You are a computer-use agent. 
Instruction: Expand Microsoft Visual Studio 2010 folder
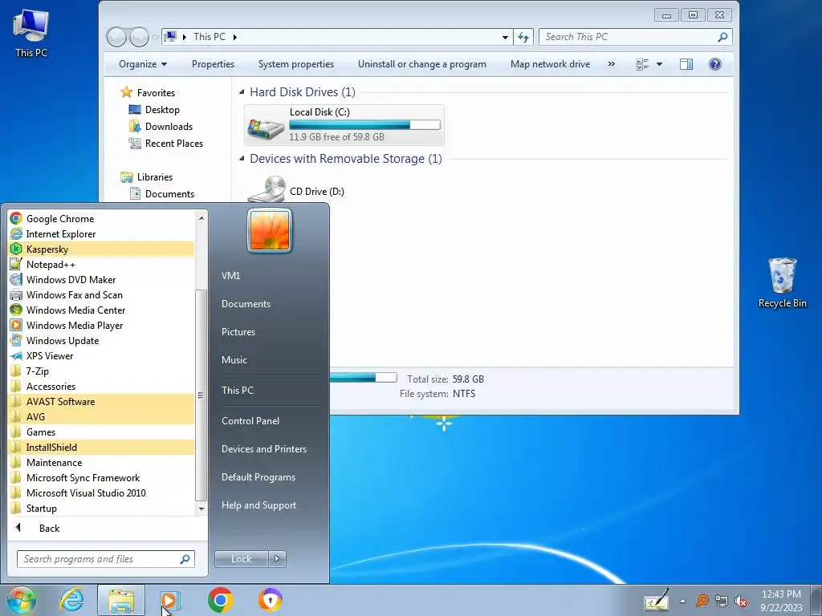pyautogui.click(x=102, y=492)
